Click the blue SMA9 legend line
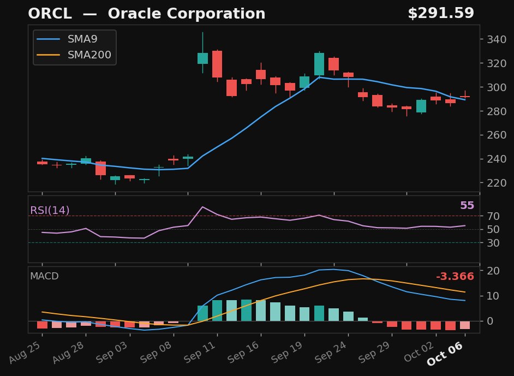The image size is (514, 376). click(x=48, y=39)
